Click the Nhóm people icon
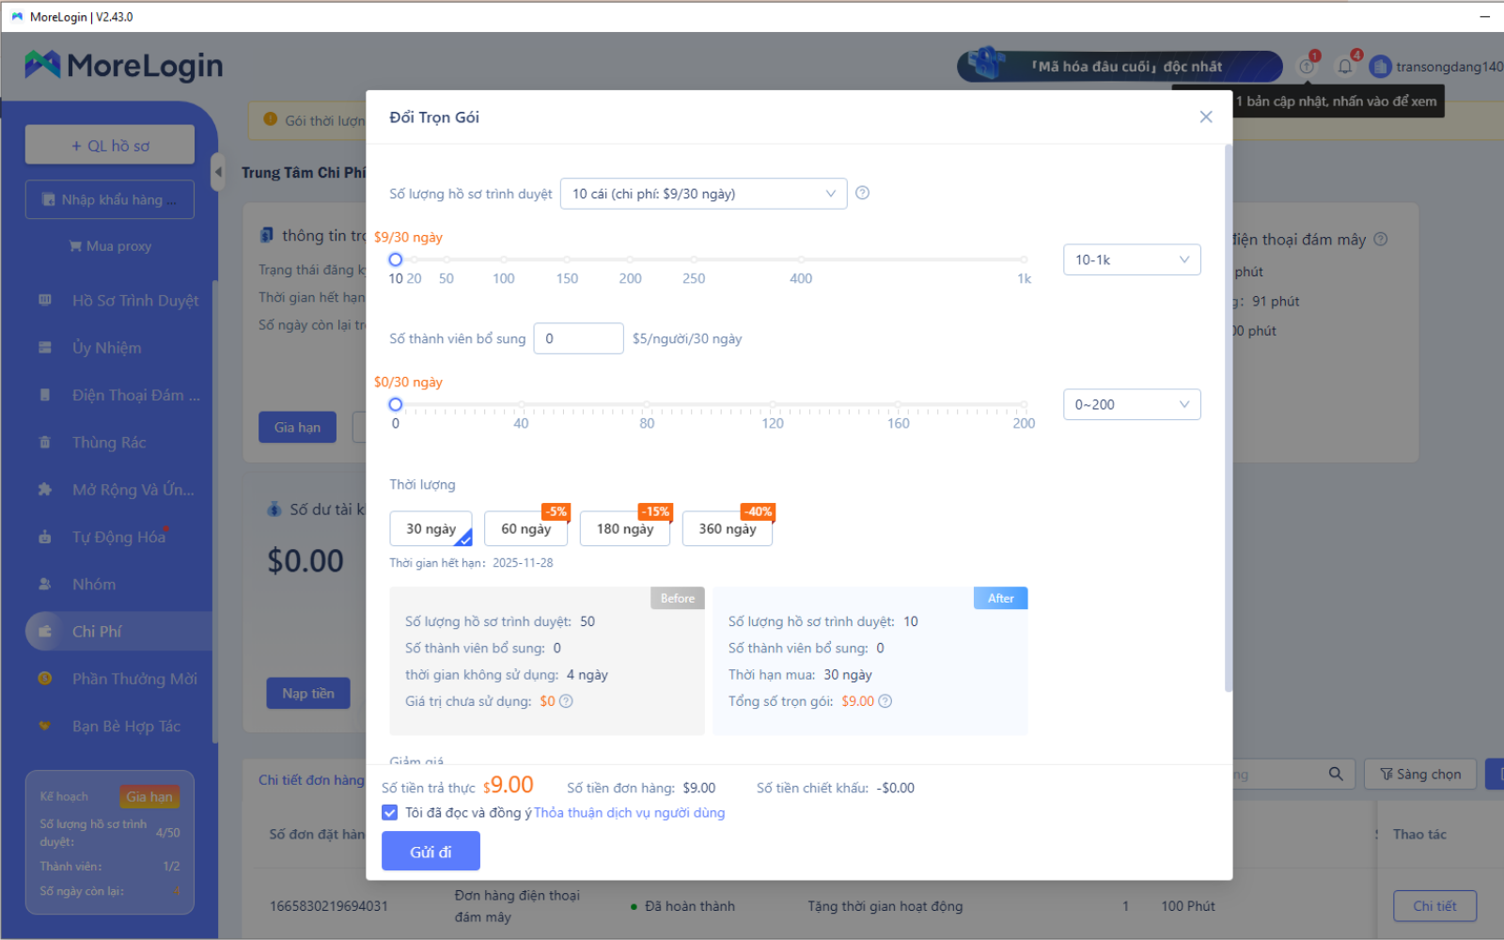Image resolution: width=1504 pixels, height=940 pixels. point(44,584)
